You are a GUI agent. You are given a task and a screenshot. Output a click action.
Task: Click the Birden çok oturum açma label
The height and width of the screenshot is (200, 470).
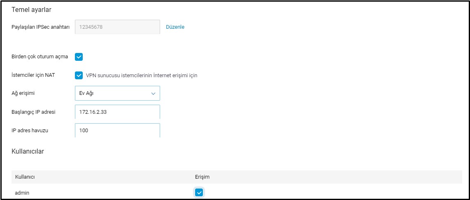point(40,57)
